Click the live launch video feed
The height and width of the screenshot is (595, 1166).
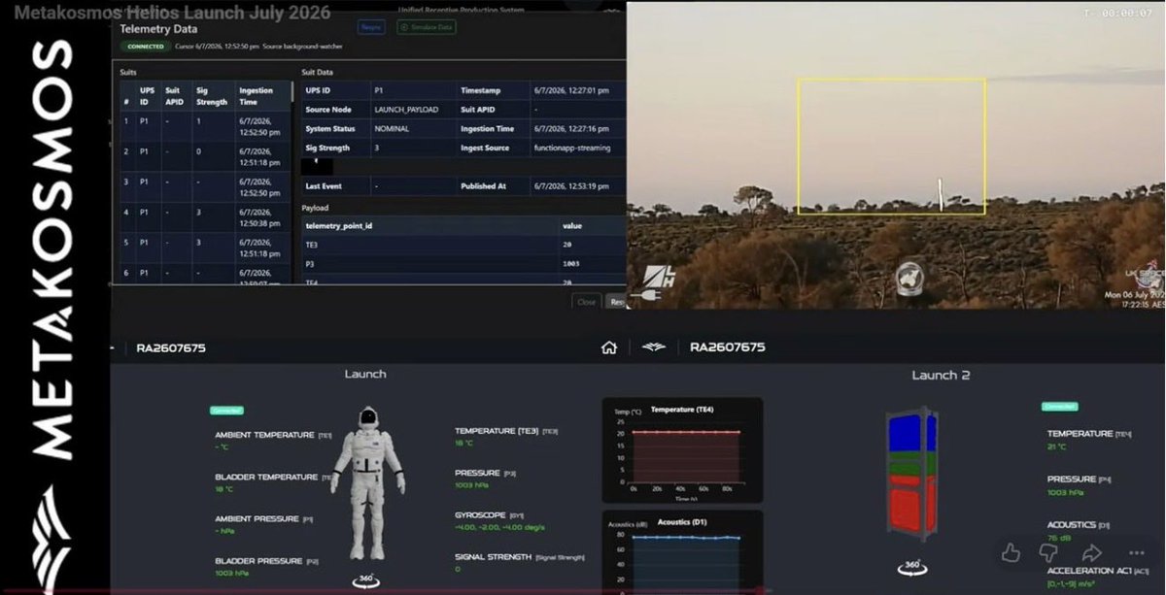click(x=895, y=155)
